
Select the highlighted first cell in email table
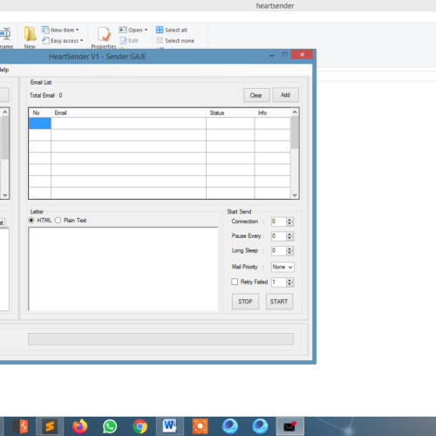click(40, 123)
